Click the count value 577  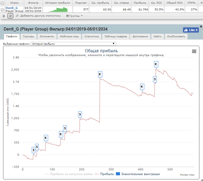pyautogui.click(x=86, y=10)
